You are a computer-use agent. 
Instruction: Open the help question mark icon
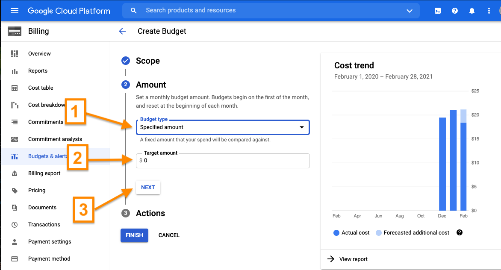coord(455,11)
